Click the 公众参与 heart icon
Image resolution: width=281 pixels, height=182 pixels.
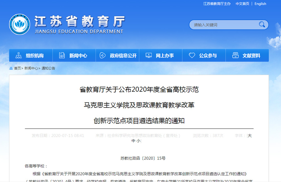pos(192,55)
